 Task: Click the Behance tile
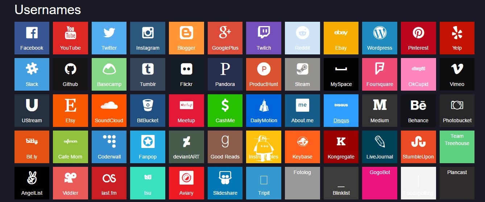418,111
